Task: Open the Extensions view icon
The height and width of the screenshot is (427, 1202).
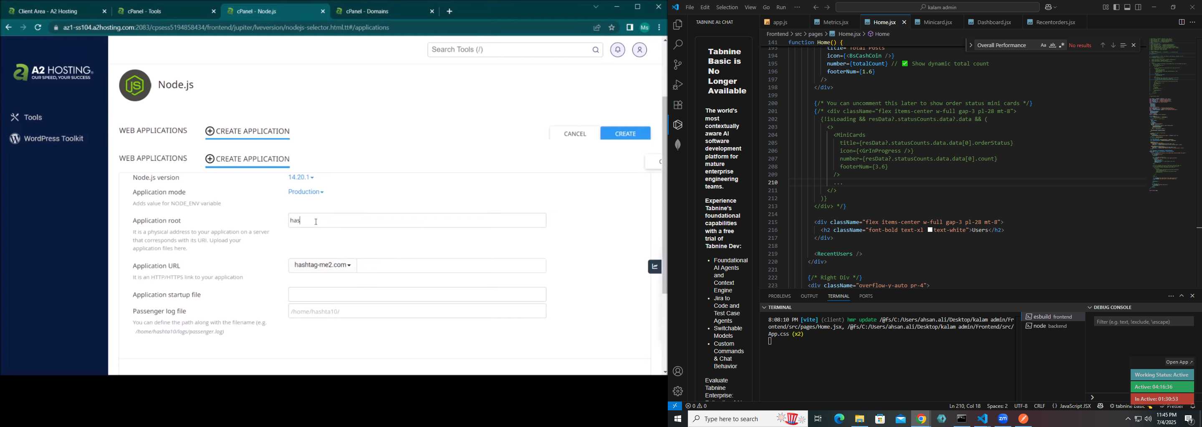Action: click(677, 105)
